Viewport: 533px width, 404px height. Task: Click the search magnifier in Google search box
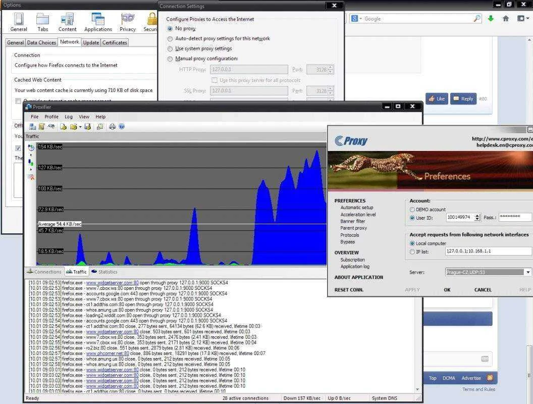point(477,18)
